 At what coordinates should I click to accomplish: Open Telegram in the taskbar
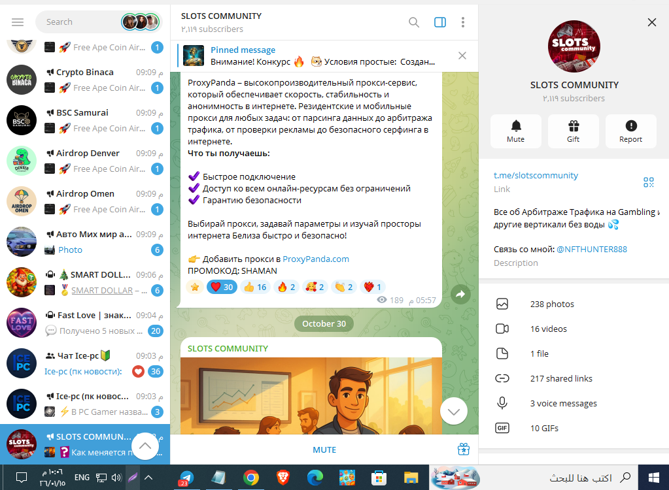coord(186,478)
